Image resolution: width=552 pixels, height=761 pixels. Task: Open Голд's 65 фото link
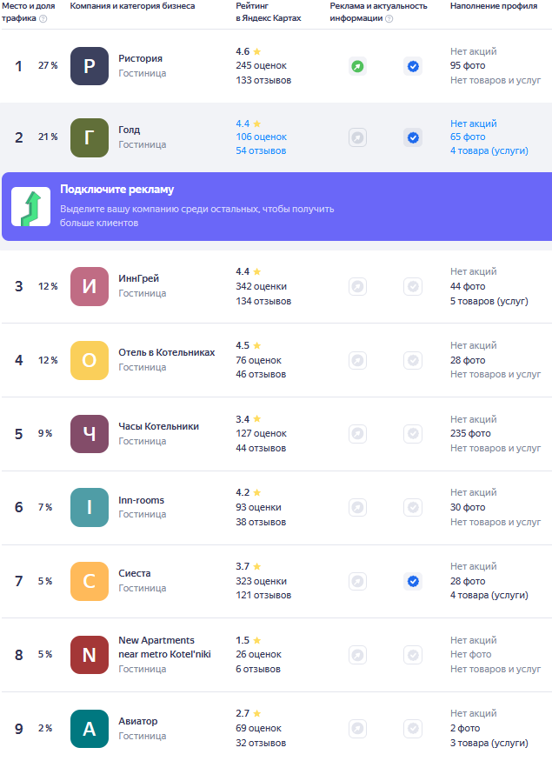[468, 137]
